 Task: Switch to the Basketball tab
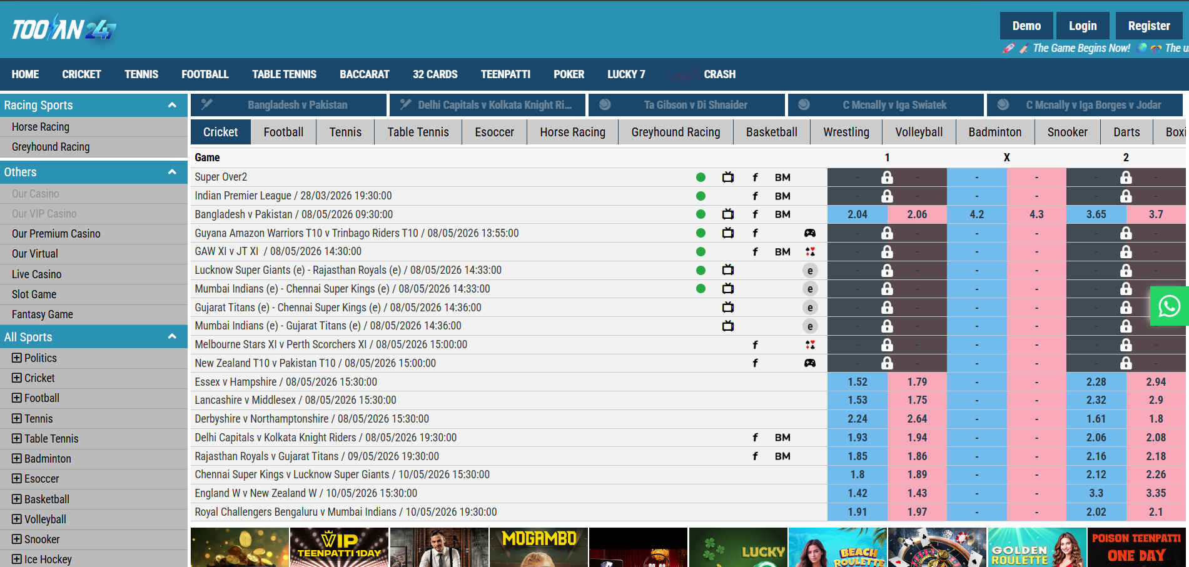coord(771,132)
